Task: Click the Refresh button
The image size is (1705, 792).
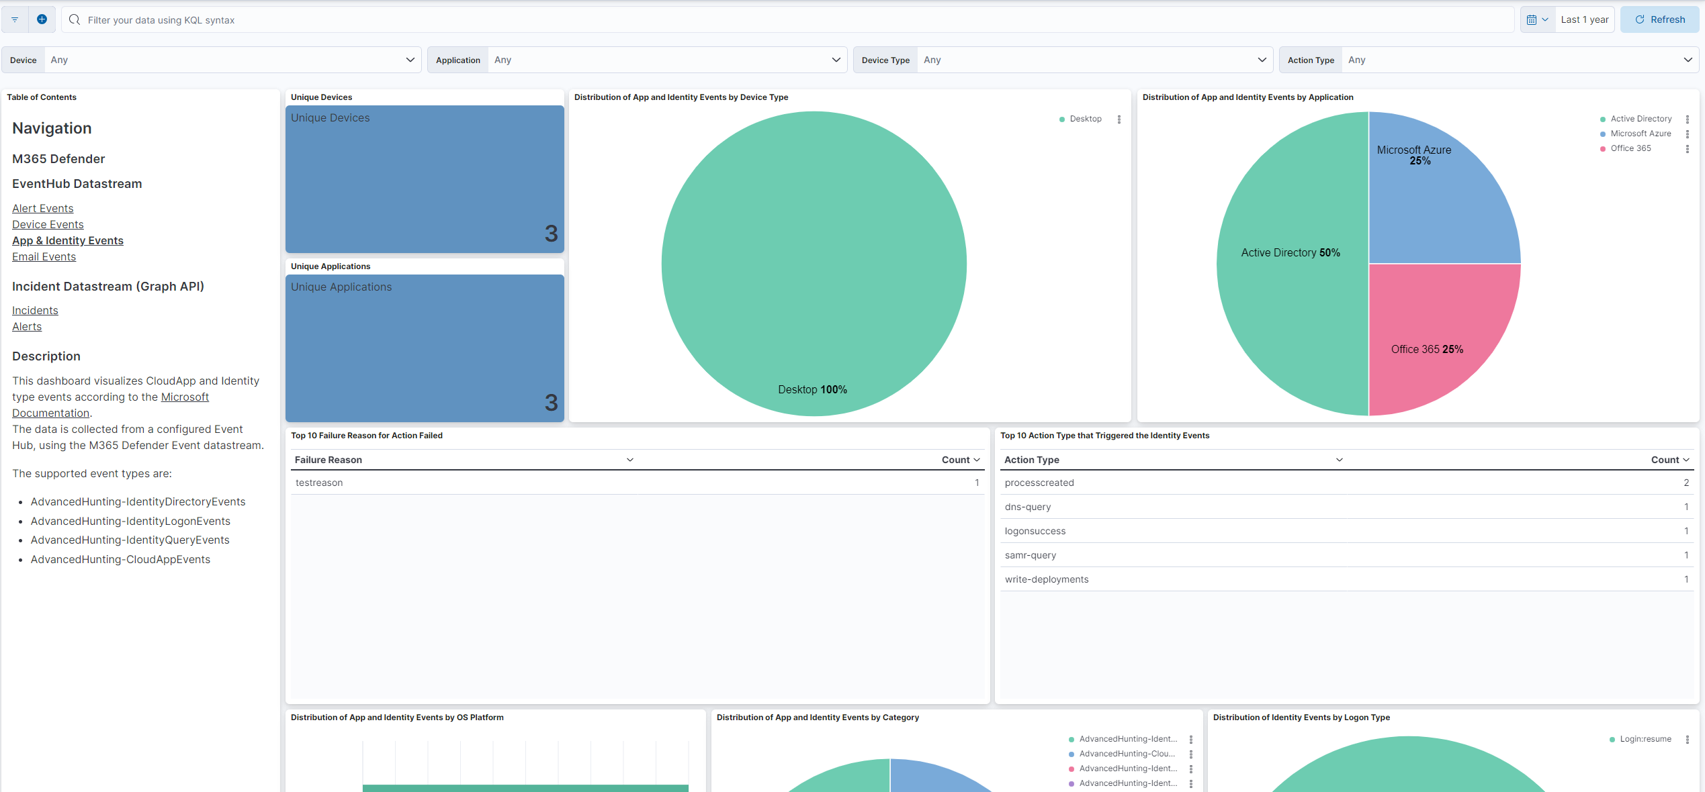Action: 1659,19
